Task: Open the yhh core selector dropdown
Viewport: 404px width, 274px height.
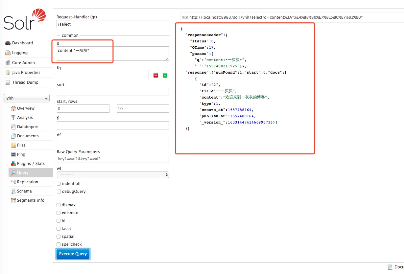Action: tap(27, 98)
